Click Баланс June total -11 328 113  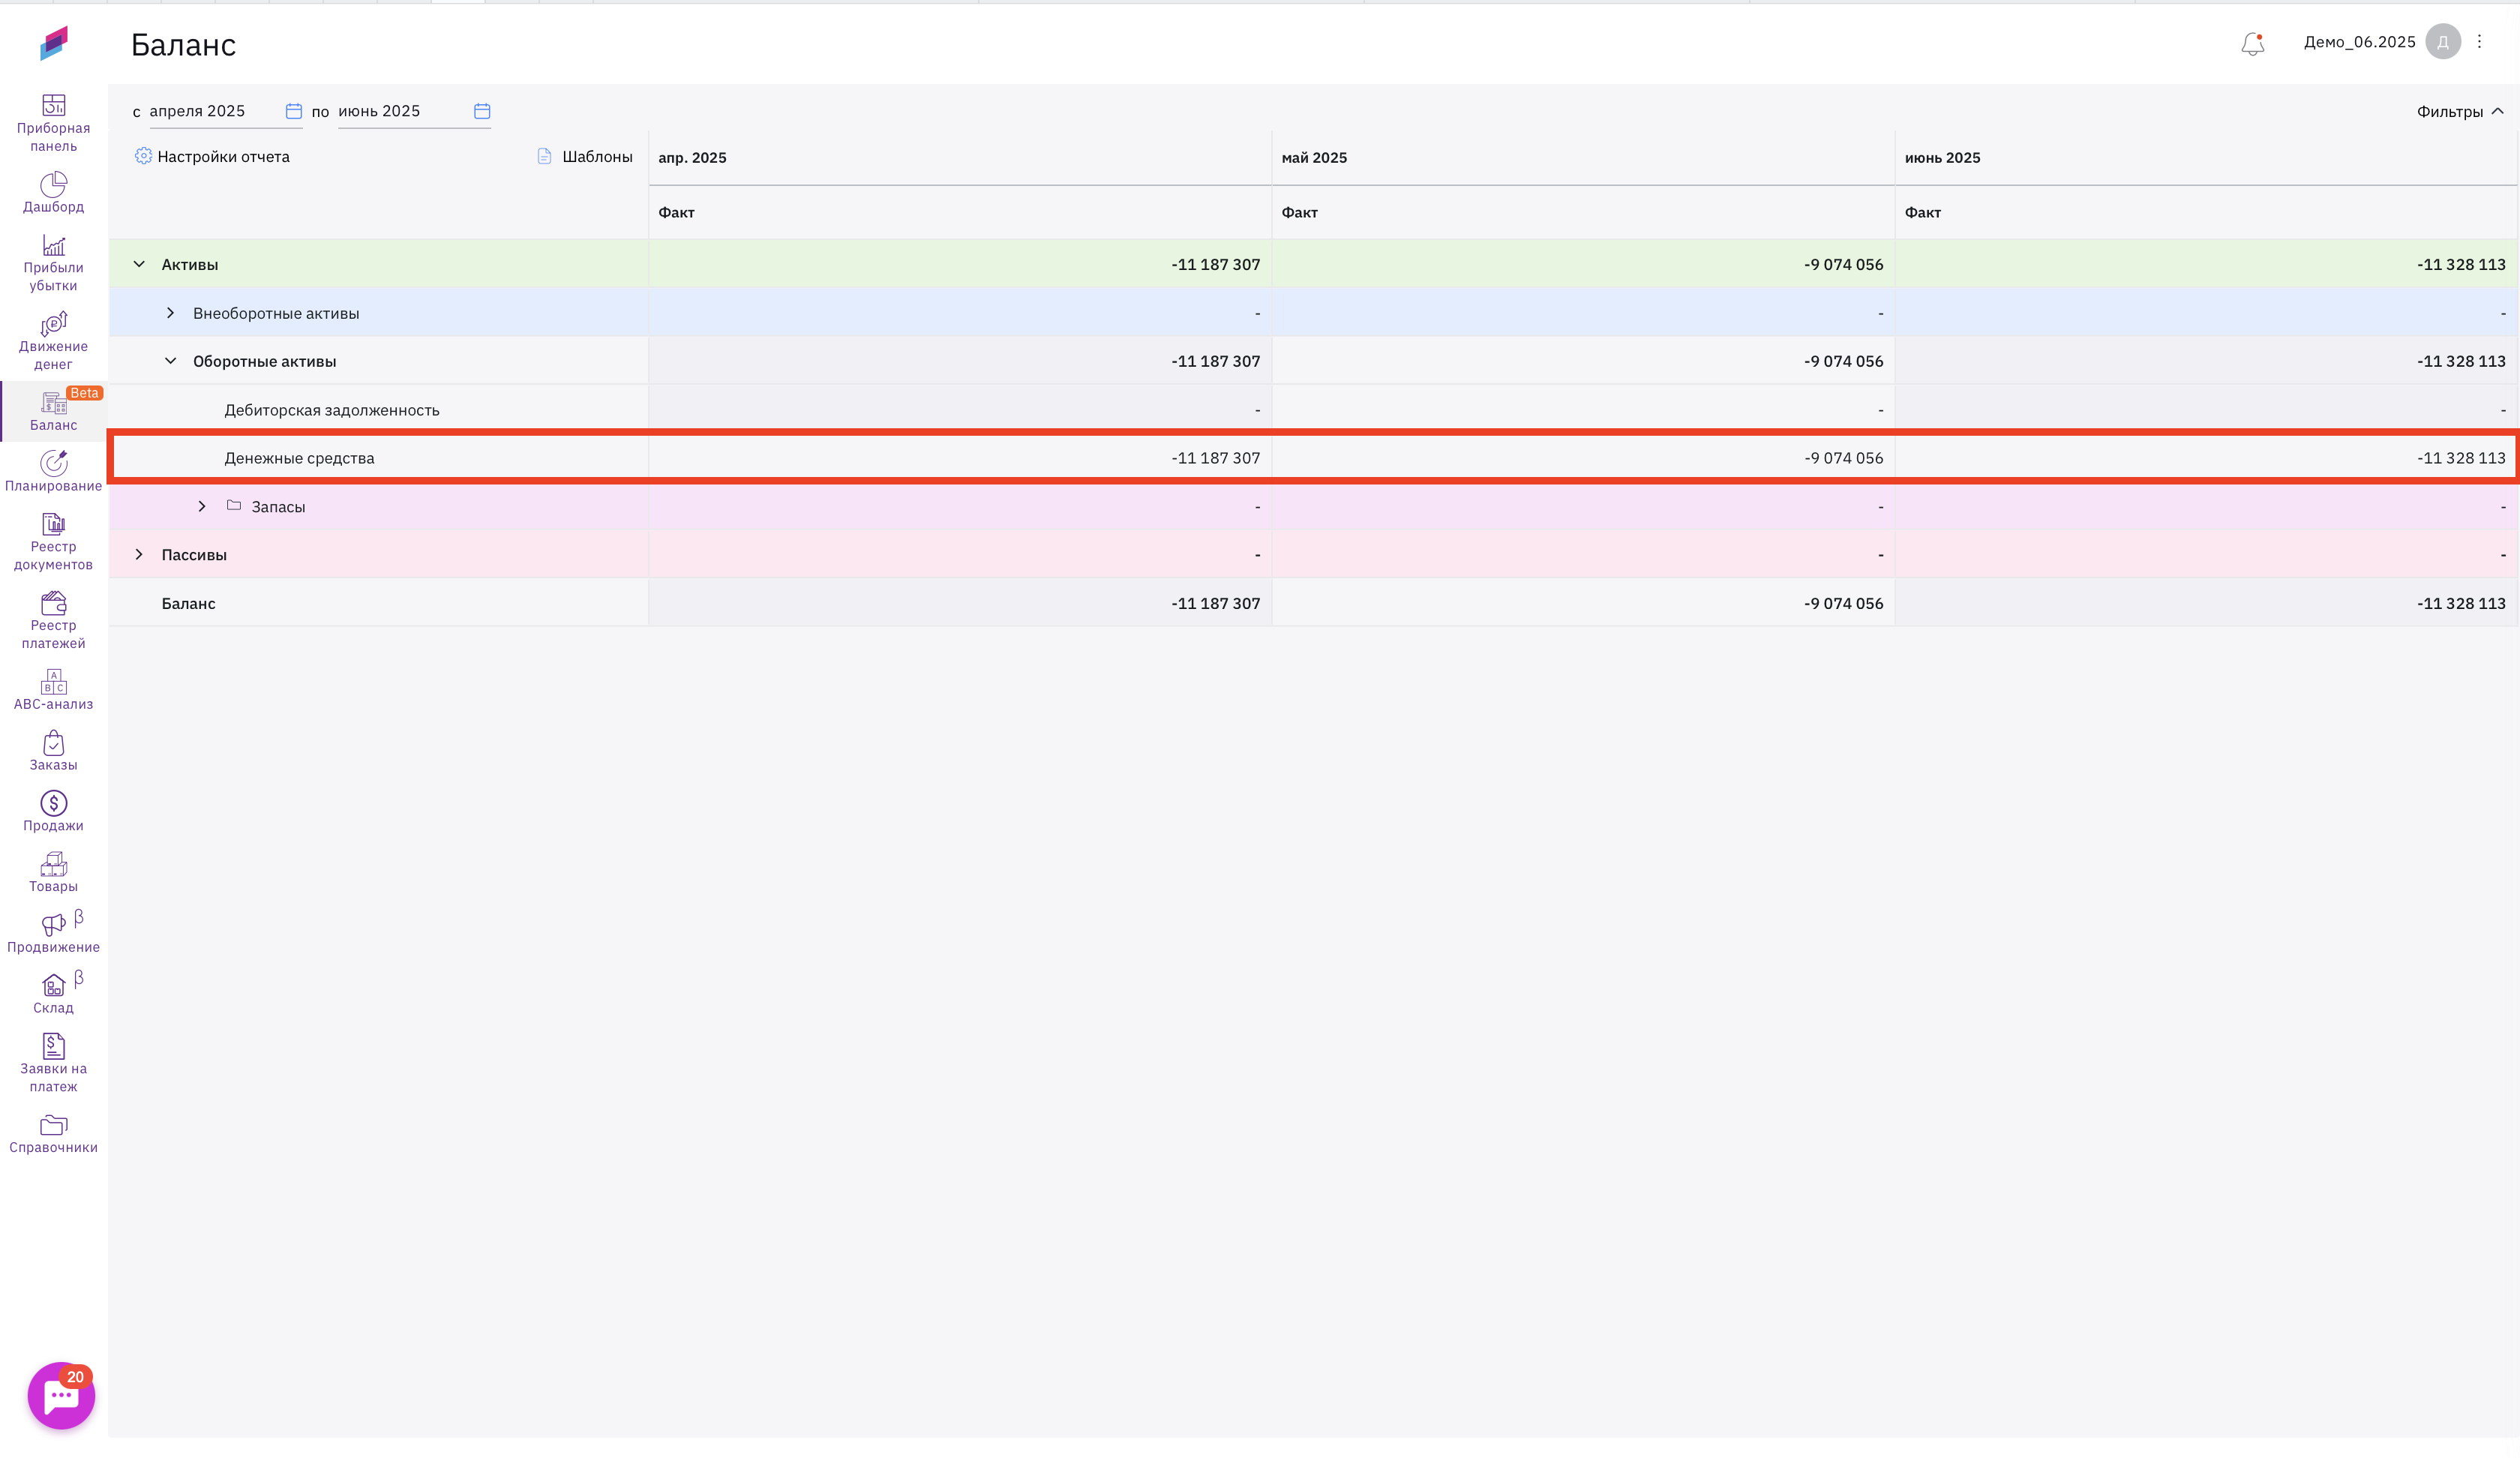[2461, 603]
